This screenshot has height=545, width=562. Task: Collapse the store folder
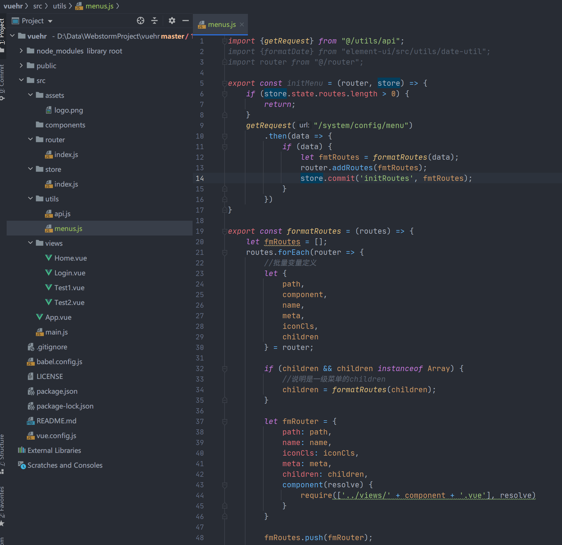tap(30, 169)
